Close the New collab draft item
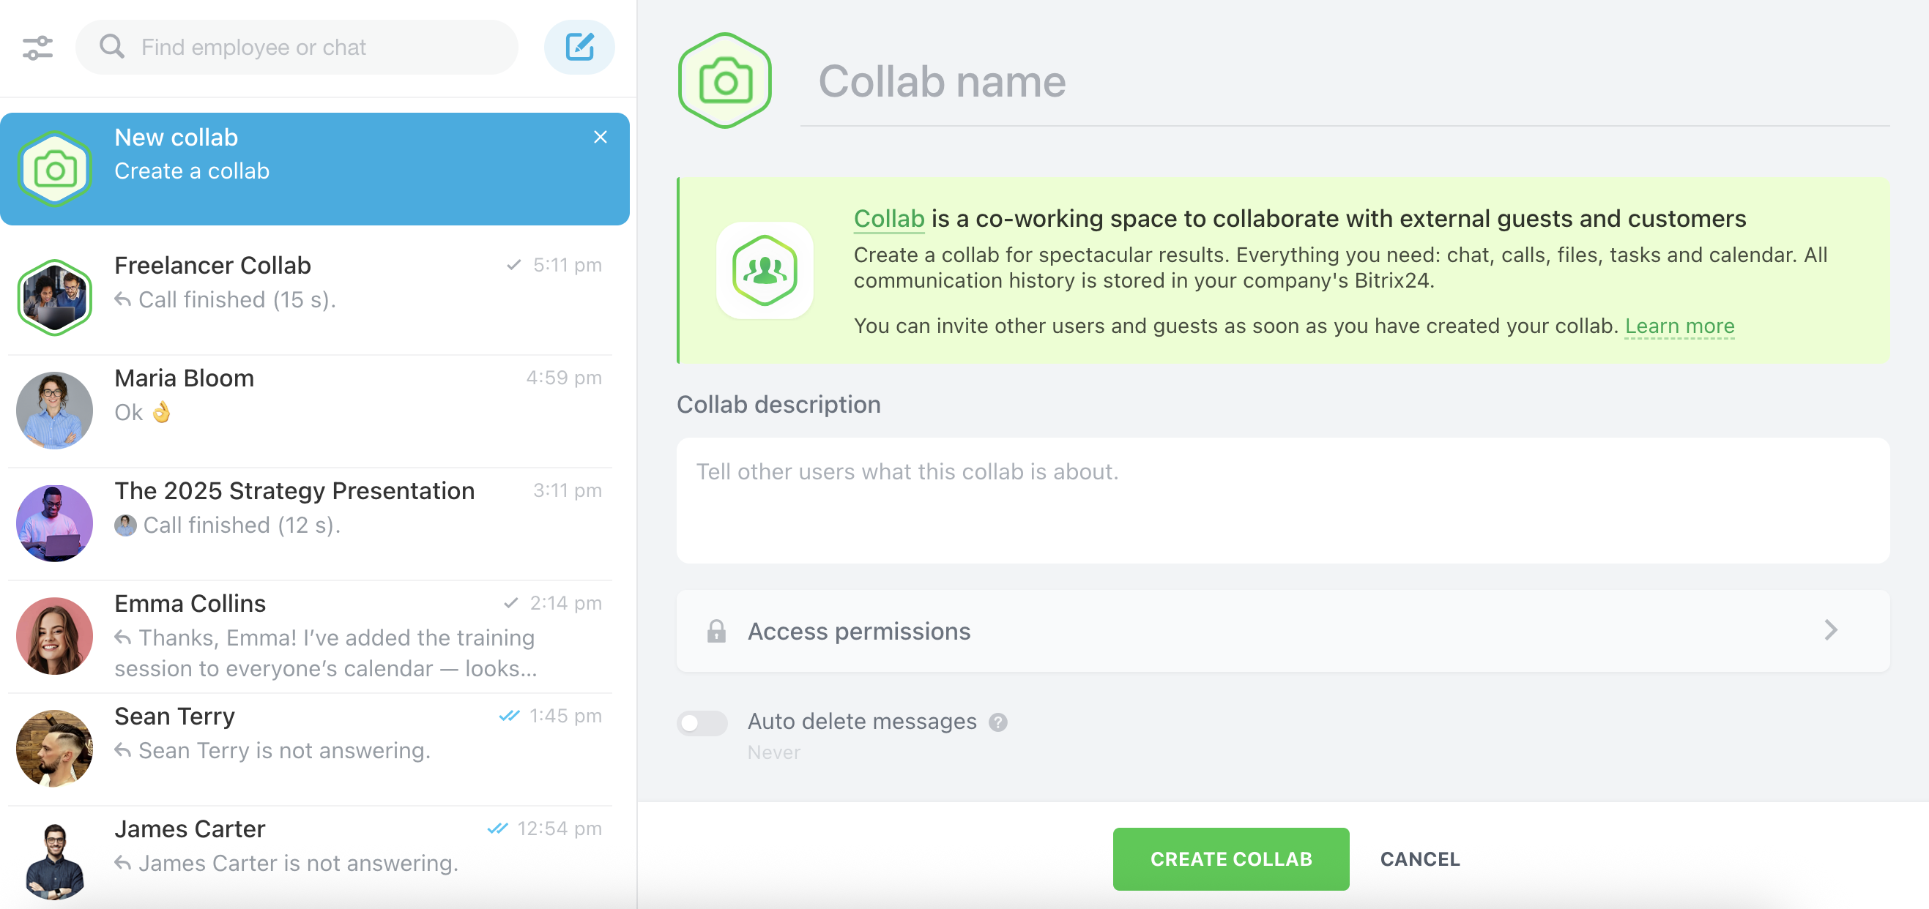Image resolution: width=1929 pixels, height=909 pixels. click(x=600, y=137)
